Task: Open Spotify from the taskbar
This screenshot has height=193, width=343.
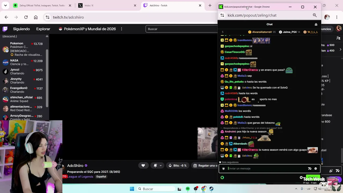Action: 188,189
